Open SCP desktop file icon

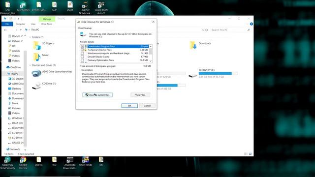pyautogui.click(x=54, y=6)
